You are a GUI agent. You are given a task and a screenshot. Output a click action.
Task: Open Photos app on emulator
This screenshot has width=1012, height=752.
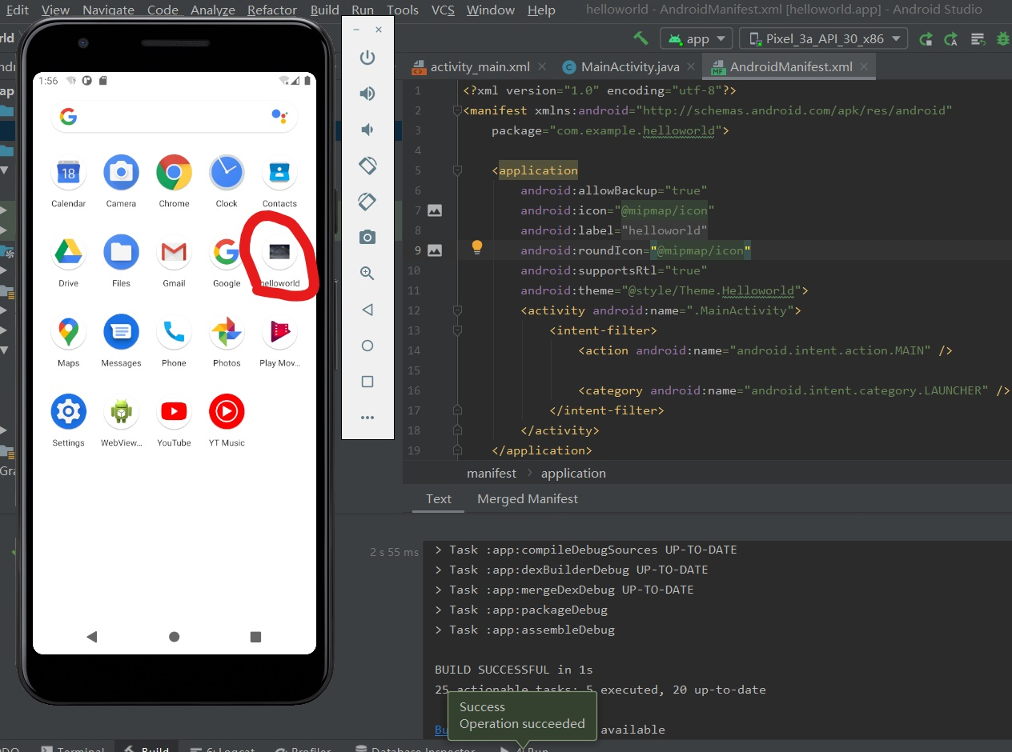coord(227,332)
